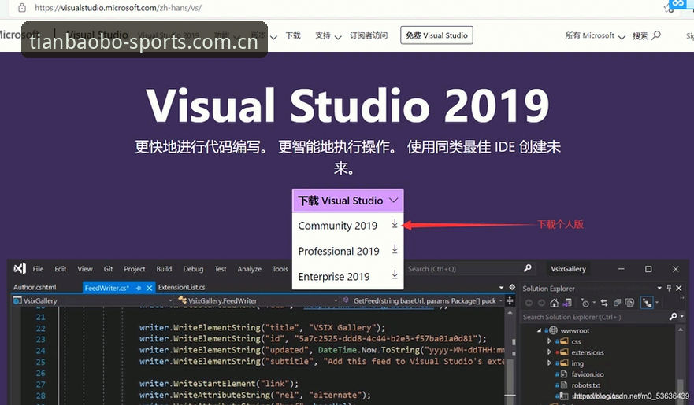Click the website search magnifier icon
694x405 pixels.
point(656,35)
